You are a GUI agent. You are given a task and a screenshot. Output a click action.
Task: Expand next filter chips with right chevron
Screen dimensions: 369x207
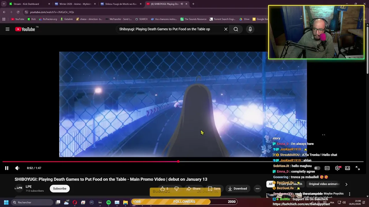pos(346,184)
